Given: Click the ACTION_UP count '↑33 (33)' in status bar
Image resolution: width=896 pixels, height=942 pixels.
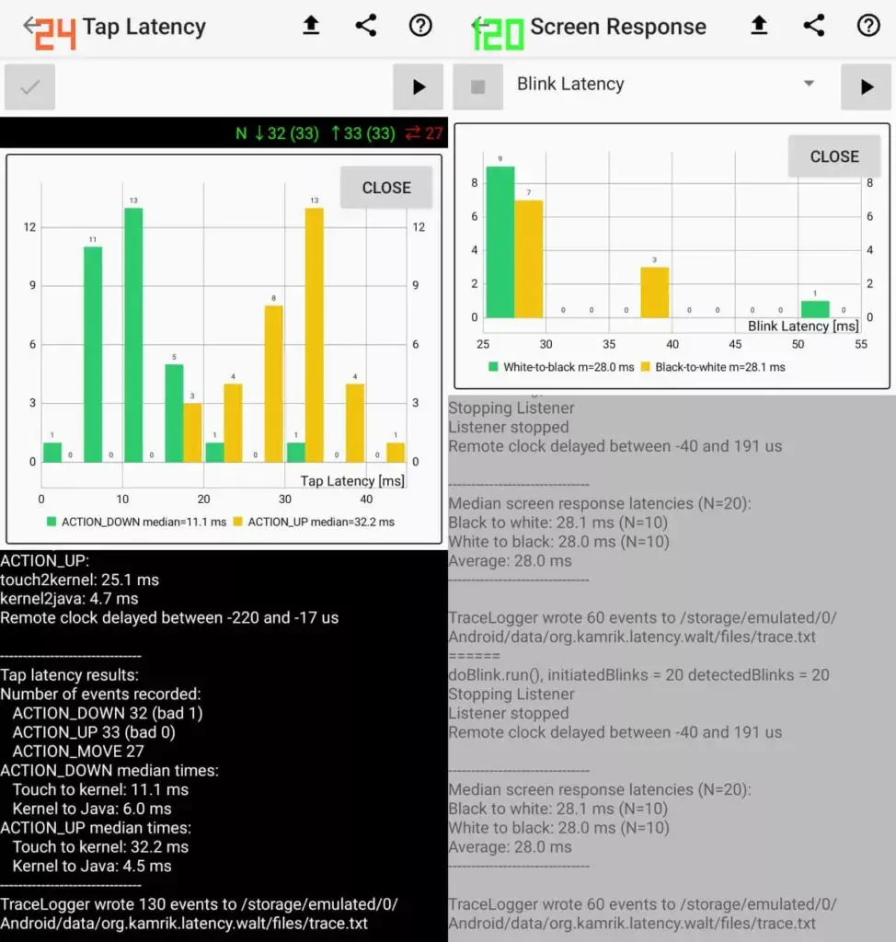Looking at the screenshot, I should tap(363, 132).
